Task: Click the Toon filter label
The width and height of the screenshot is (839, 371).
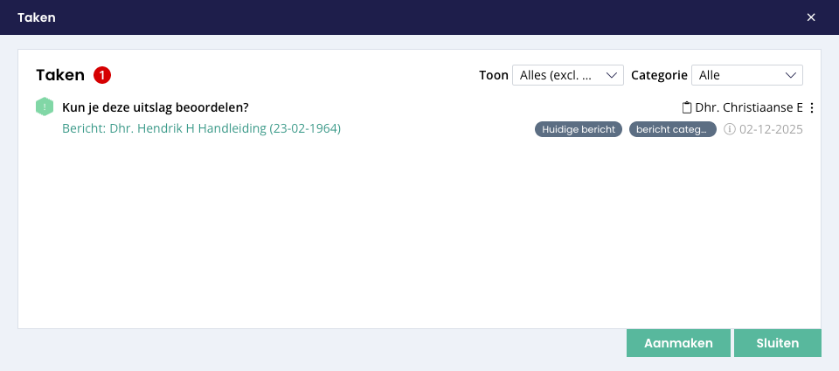Action: [494, 75]
